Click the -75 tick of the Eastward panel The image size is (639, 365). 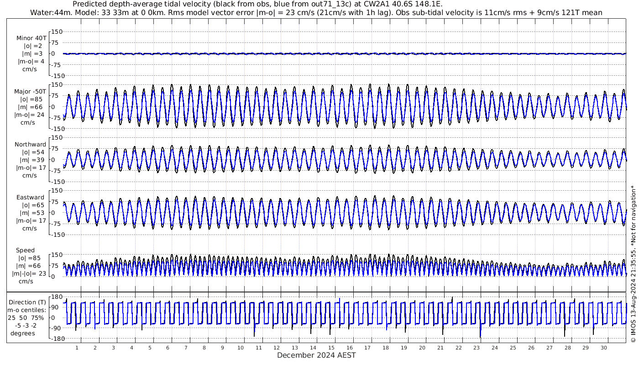tap(56, 224)
